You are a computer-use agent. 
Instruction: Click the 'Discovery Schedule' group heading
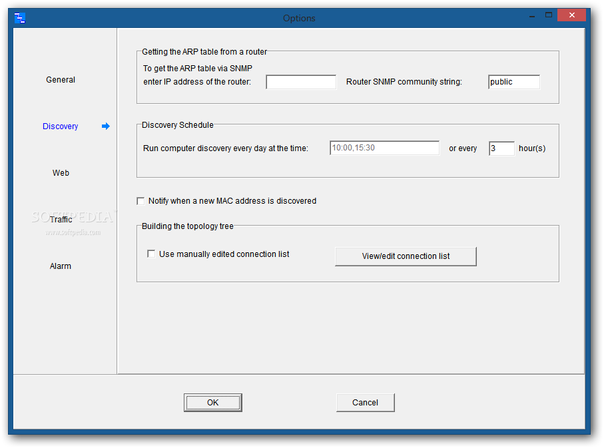point(178,124)
